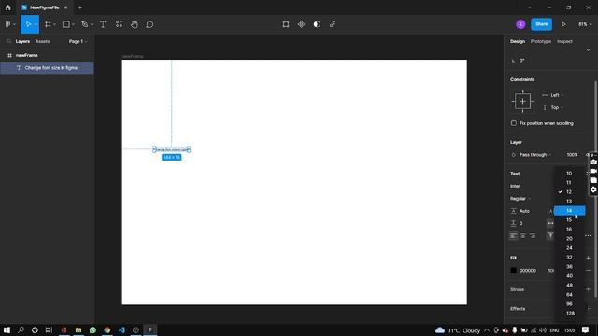This screenshot has height=336, width=598.
Task: Select the 'Change font size in figma' layer
Action: click(47, 68)
